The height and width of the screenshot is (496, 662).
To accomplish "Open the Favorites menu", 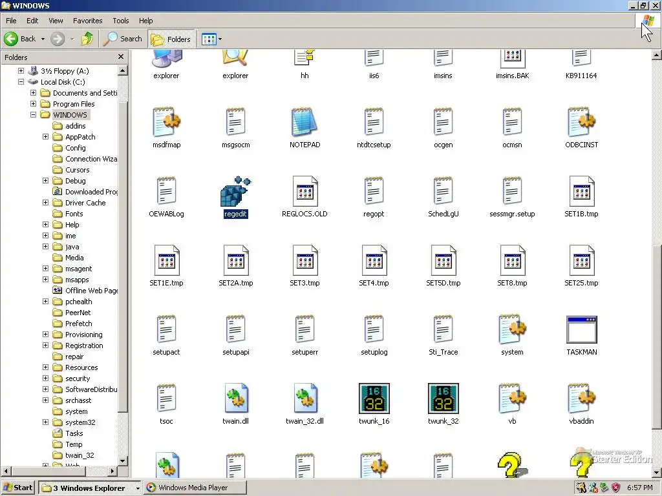I will (87, 21).
